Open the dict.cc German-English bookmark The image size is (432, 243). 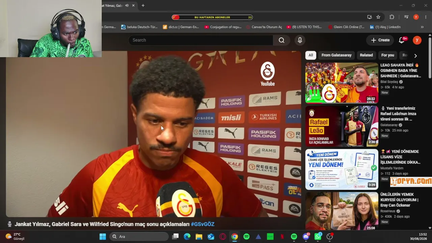[181, 27]
